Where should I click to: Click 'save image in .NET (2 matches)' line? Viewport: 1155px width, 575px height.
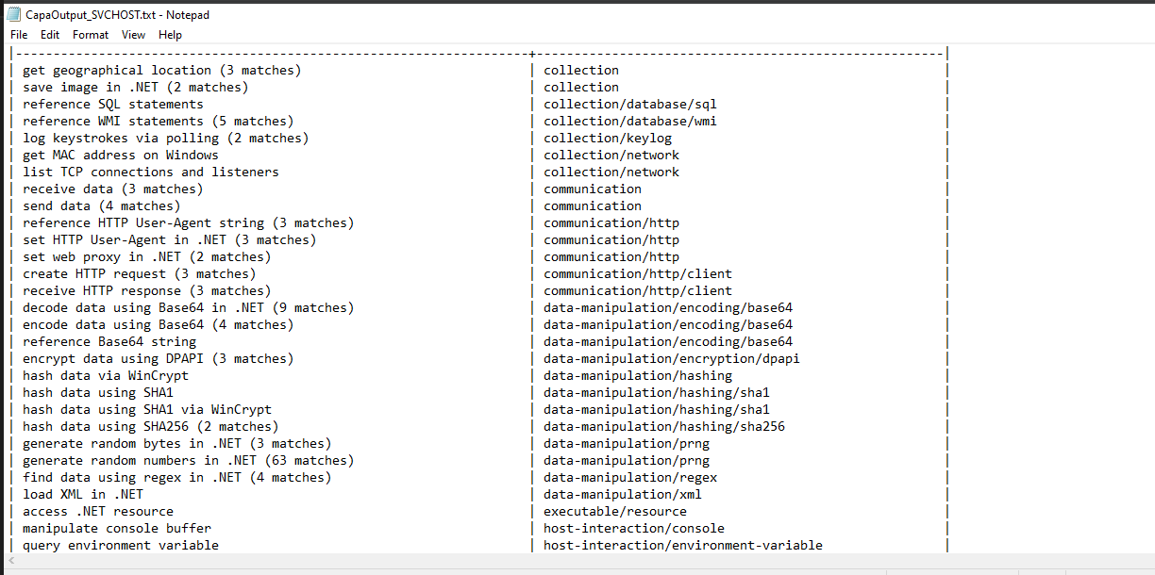(x=136, y=87)
